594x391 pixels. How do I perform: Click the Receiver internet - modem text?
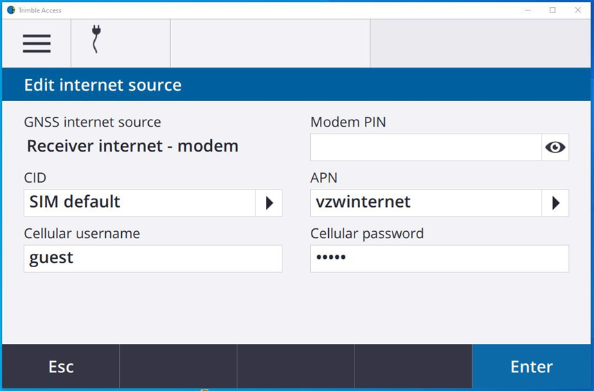pyautogui.click(x=132, y=146)
